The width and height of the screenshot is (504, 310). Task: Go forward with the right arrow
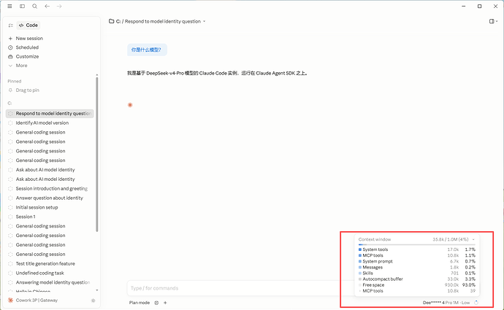point(59,6)
